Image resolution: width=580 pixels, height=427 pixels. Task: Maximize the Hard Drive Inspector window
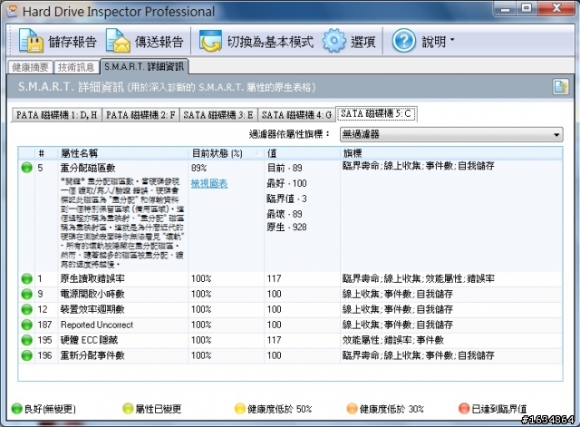pos(527,8)
